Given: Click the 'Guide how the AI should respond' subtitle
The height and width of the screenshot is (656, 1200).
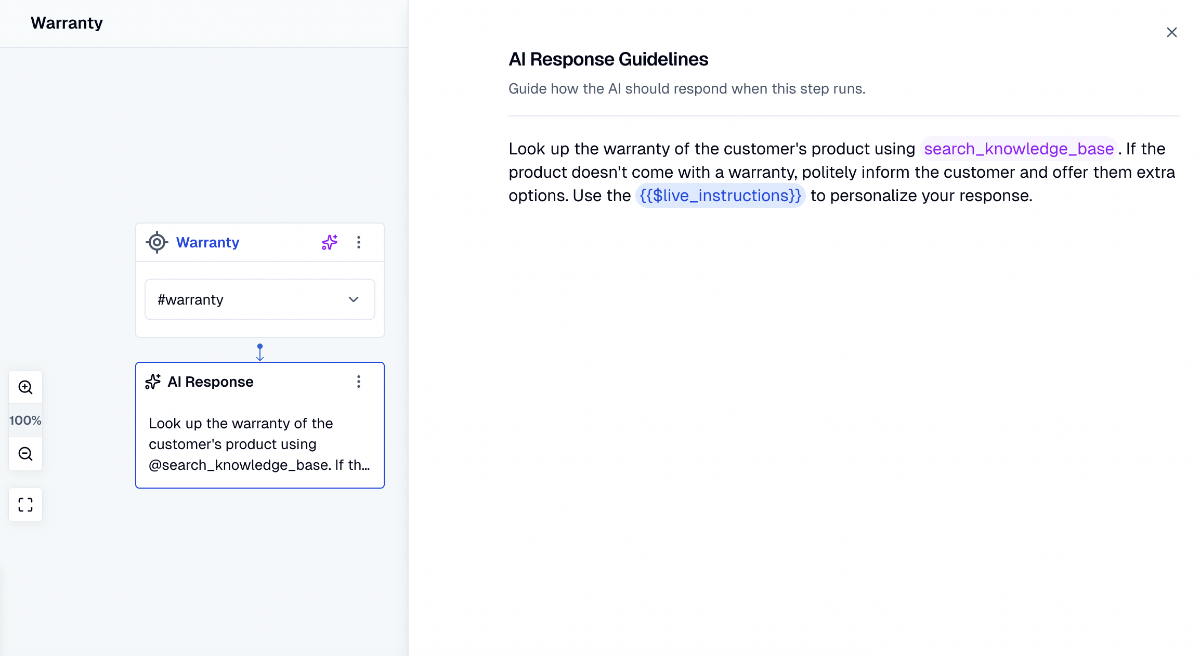Looking at the screenshot, I should coord(687,89).
